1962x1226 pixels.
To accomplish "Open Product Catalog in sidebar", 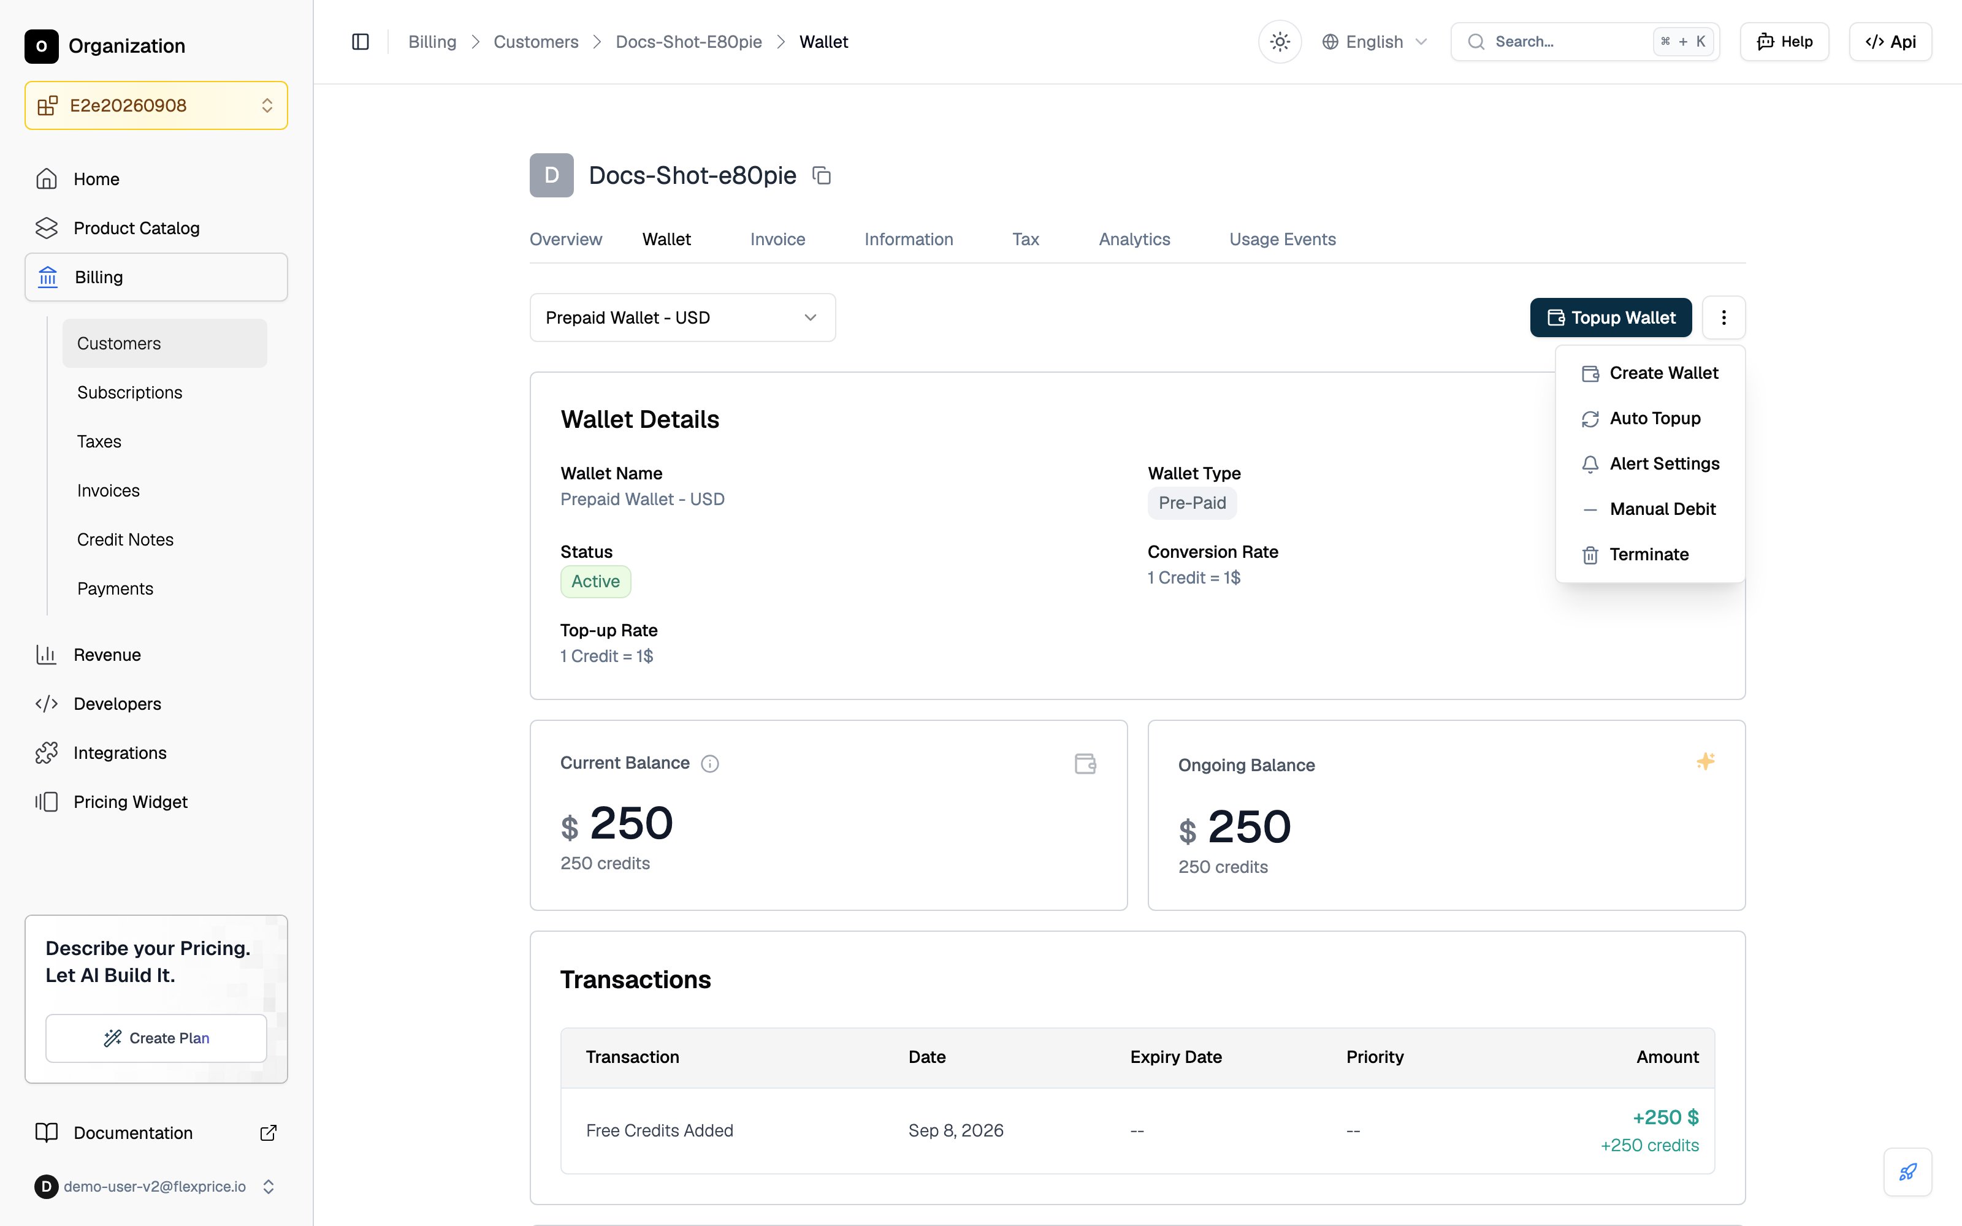I will pyautogui.click(x=156, y=228).
